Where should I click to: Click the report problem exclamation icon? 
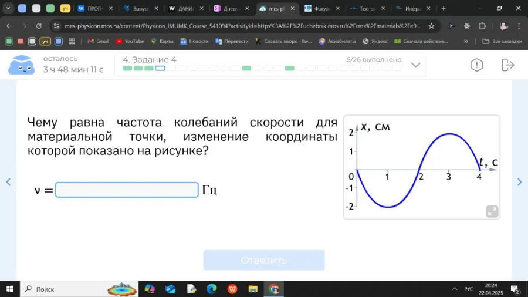click(476, 65)
